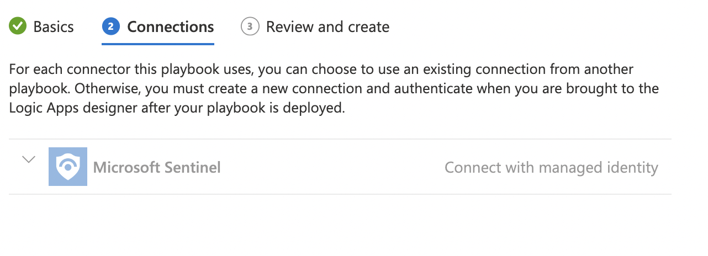This screenshot has width=708, height=256.
Task: Click the Microsoft Sentinel connector name
Action: [x=157, y=167]
